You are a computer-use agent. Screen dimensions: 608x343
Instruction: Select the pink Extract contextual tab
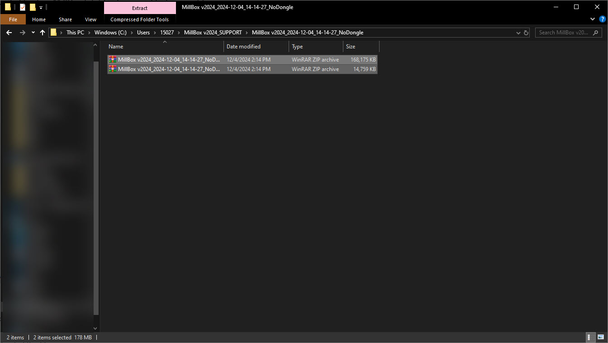pyautogui.click(x=140, y=8)
